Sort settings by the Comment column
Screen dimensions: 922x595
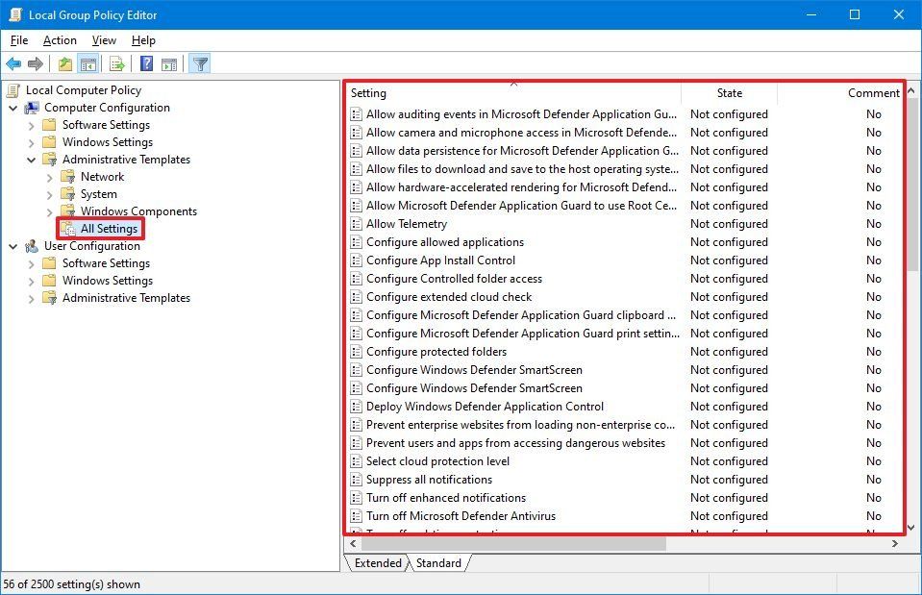[873, 92]
